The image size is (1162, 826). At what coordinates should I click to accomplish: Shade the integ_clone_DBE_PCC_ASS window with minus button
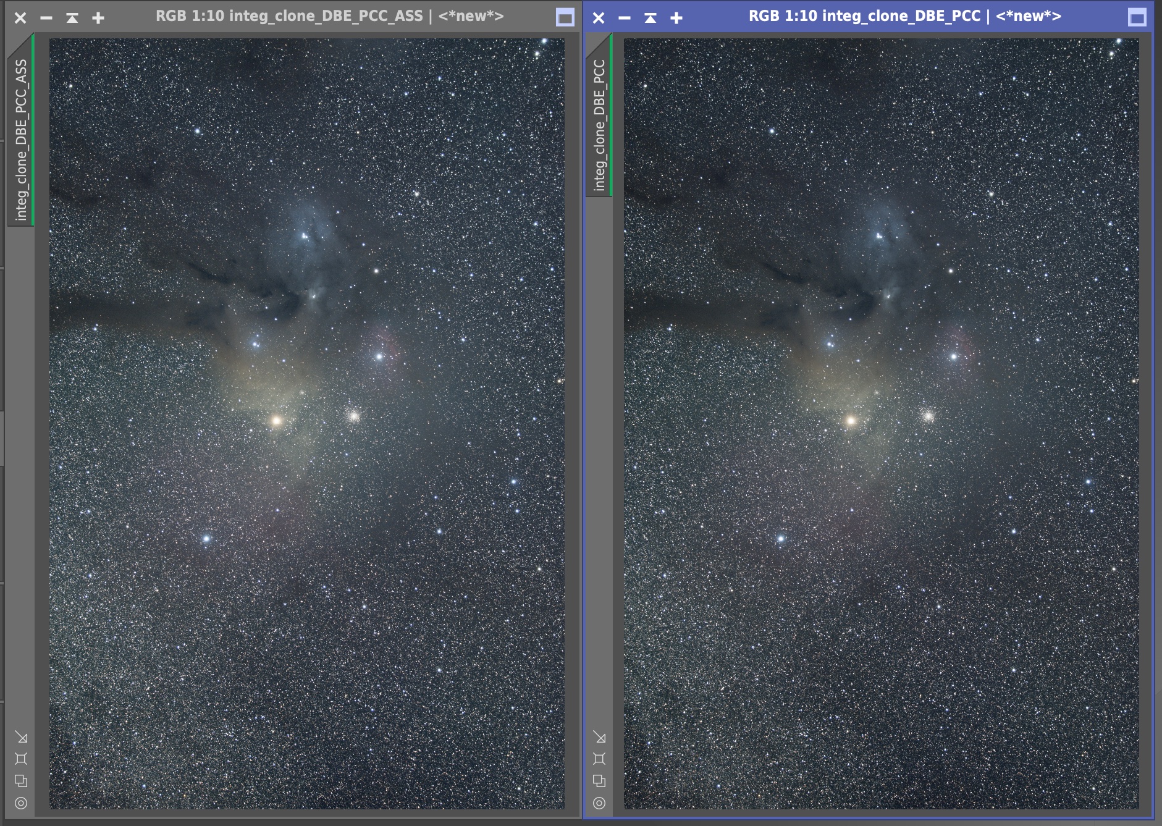coord(46,18)
